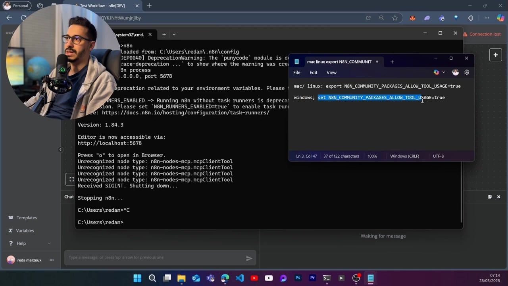This screenshot has height=286, width=508.
Task: Click the open-in-app icon in address bar
Action: point(368,18)
